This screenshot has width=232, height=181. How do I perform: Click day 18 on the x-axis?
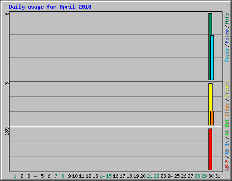(x=129, y=176)
